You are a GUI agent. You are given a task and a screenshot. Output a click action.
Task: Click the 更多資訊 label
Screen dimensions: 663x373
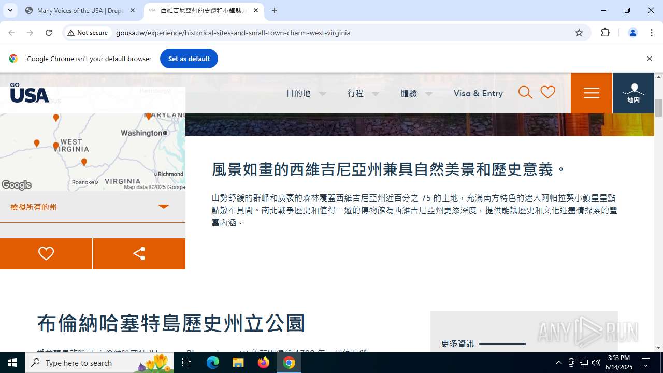457,343
